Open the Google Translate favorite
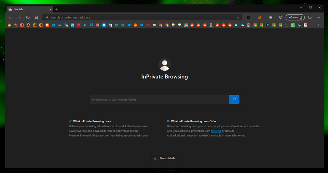This screenshot has width=328, height=173. pos(110,25)
